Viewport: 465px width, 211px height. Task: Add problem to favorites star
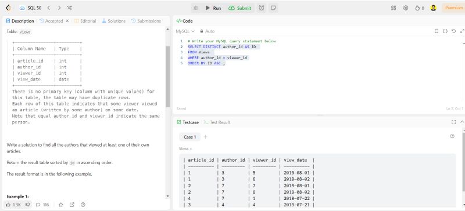(61, 205)
